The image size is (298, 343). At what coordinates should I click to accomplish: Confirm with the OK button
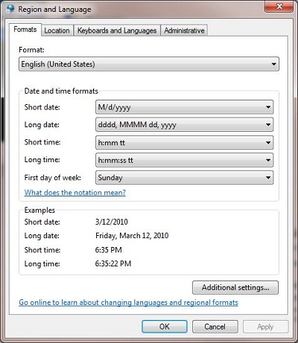165,327
